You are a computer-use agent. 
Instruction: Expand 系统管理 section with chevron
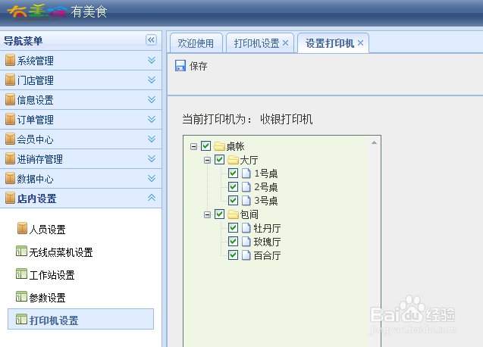151,60
